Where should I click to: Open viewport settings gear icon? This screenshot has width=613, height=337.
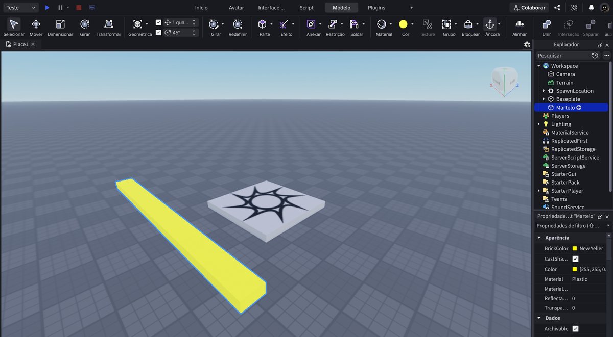(527, 45)
